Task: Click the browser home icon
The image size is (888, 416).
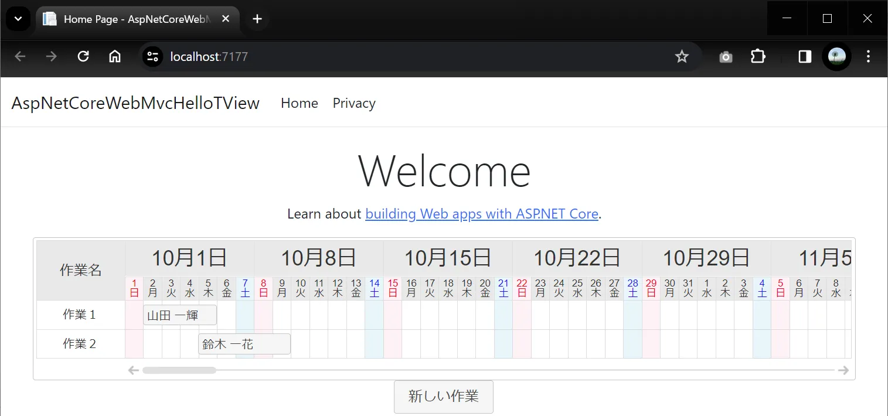Action: point(114,56)
